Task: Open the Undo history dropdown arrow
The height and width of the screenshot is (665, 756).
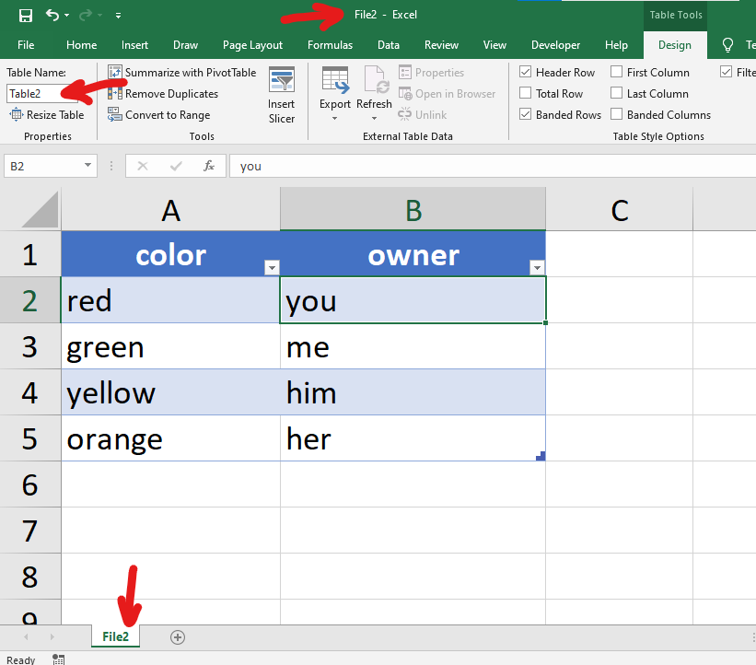Action: [x=66, y=16]
